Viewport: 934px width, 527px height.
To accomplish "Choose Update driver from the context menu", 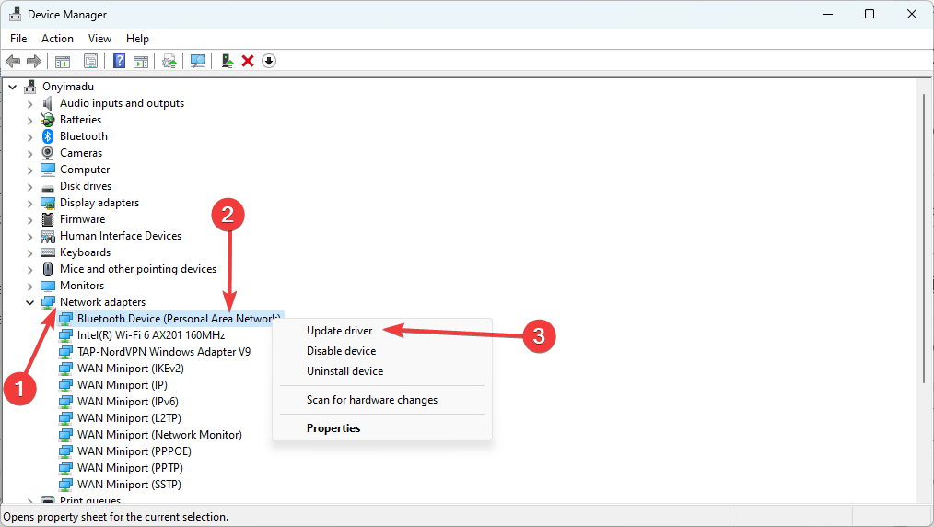I will point(340,331).
